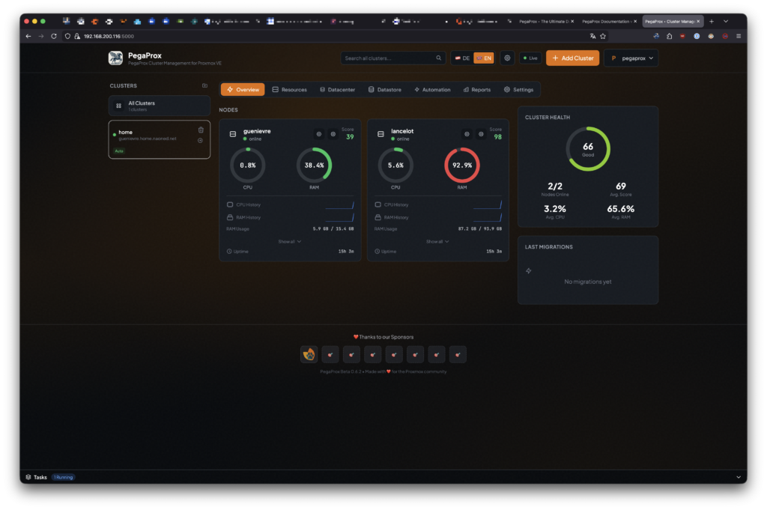The image size is (767, 510).
Task: Expand Show all on guenievre node
Action: pos(290,242)
